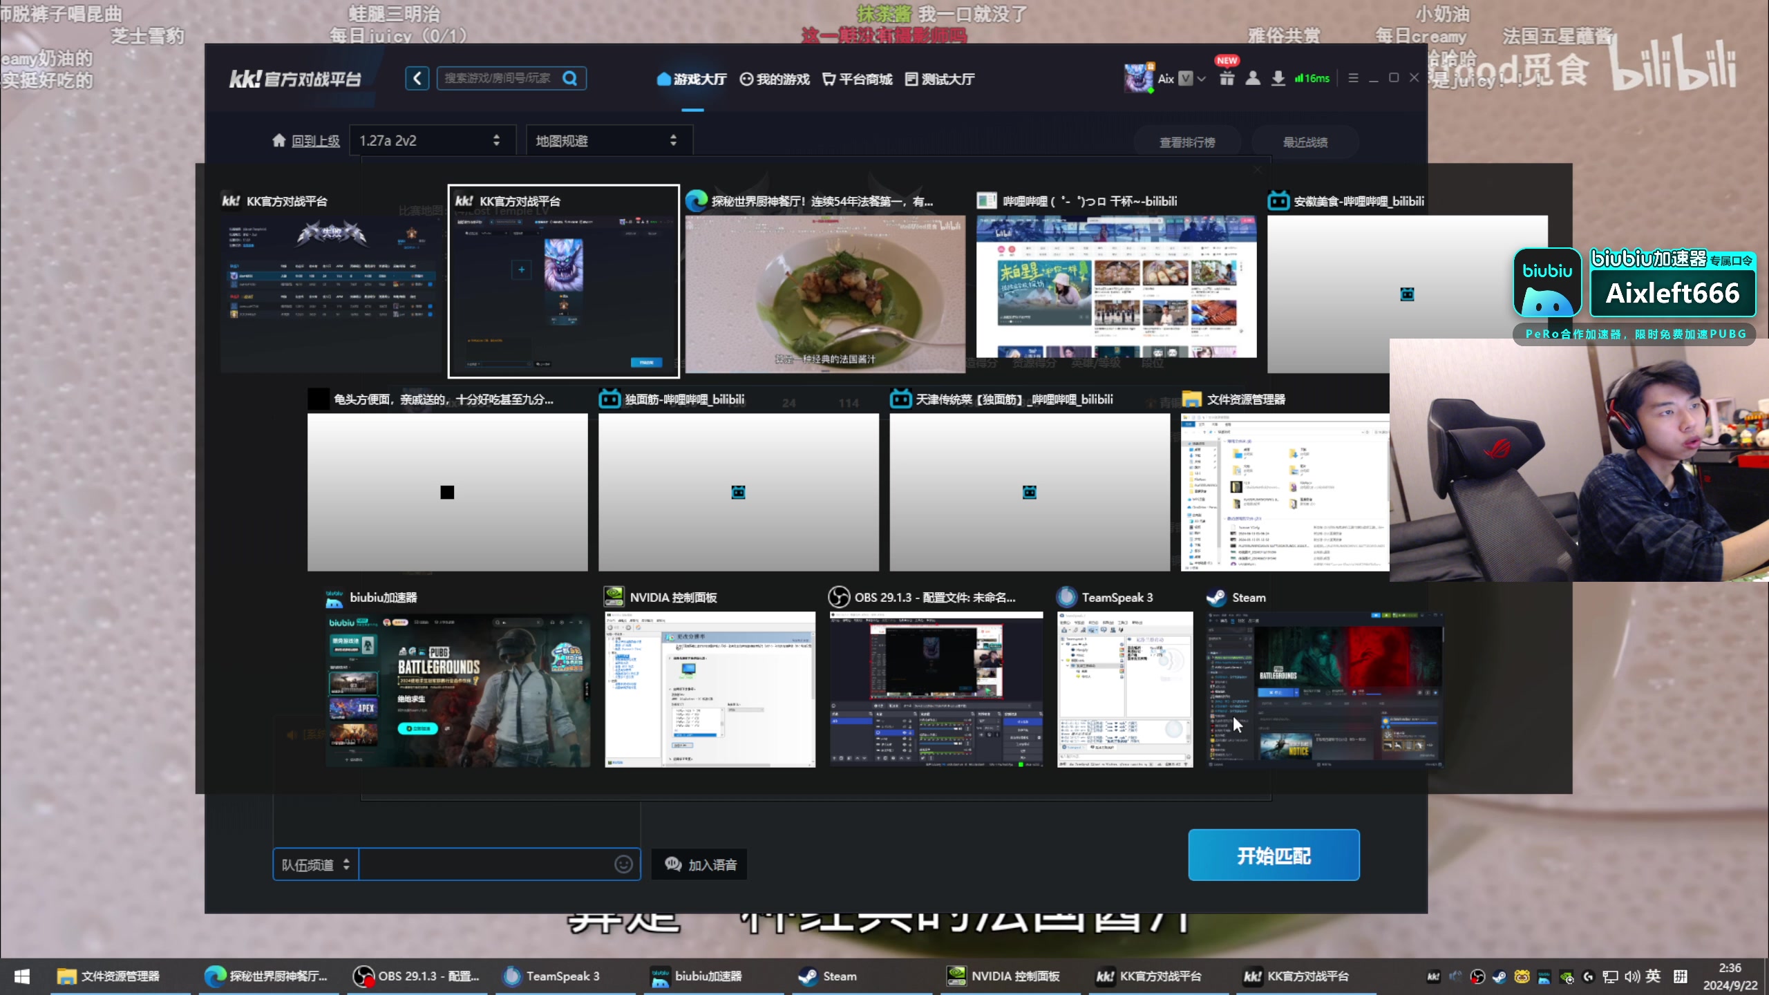Open the emoji picker in chat box
The height and width of the screenshot is (995, 1769).
tap(623, 864)
